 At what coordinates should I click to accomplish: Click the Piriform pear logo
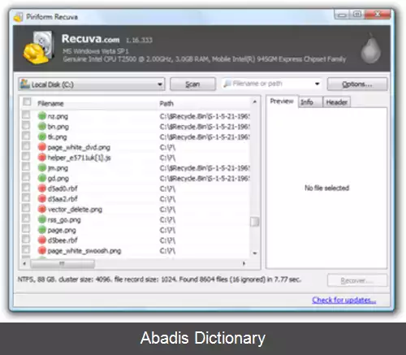click(x=370, y=49)
